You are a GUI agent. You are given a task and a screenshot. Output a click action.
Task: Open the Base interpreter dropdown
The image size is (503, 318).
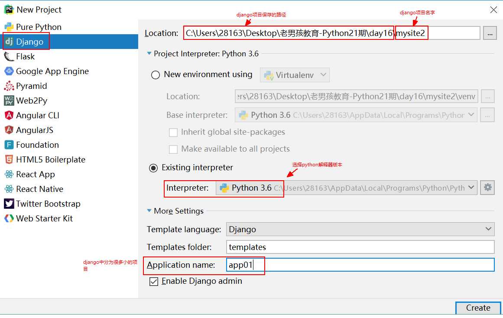click(356, 115)
